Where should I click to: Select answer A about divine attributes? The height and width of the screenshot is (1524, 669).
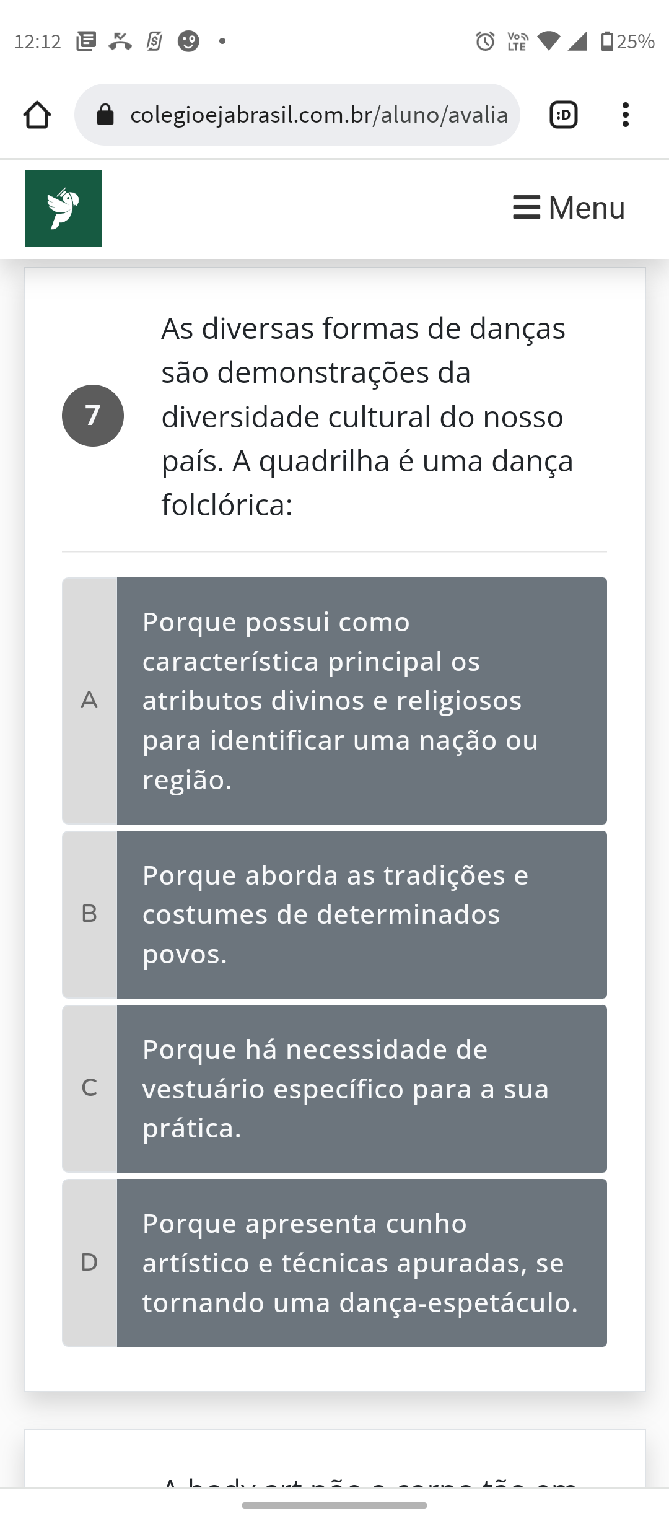pos(361,701)
